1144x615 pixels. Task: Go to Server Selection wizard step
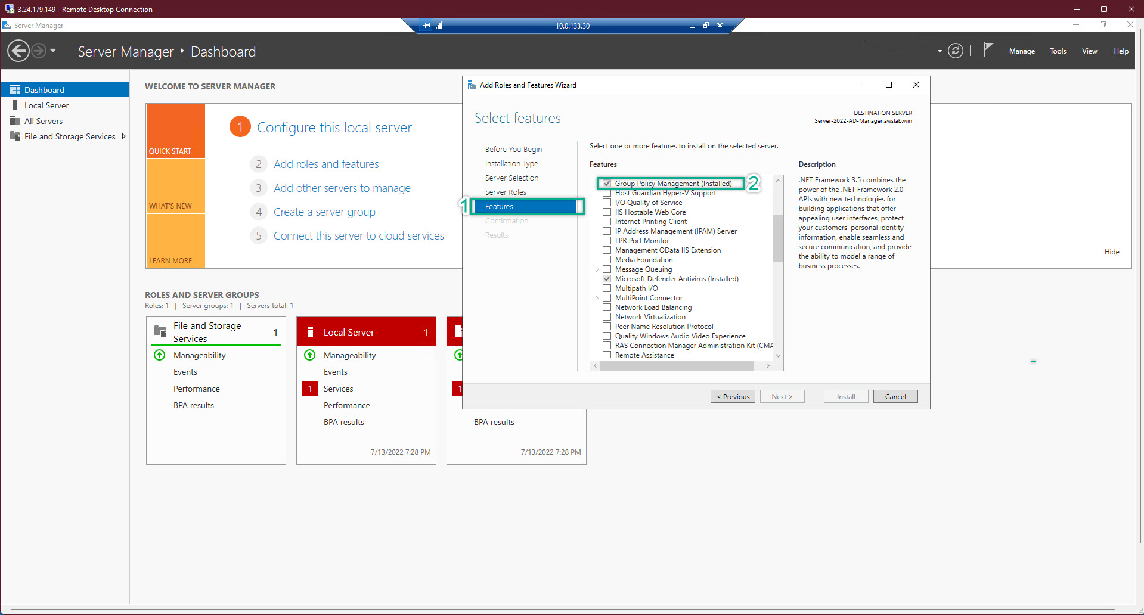[511, 178]
